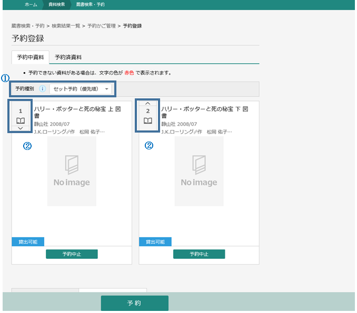
Task: Open the 予約種別 info icon
Action: pyautogui.click(x=42, y=88)
